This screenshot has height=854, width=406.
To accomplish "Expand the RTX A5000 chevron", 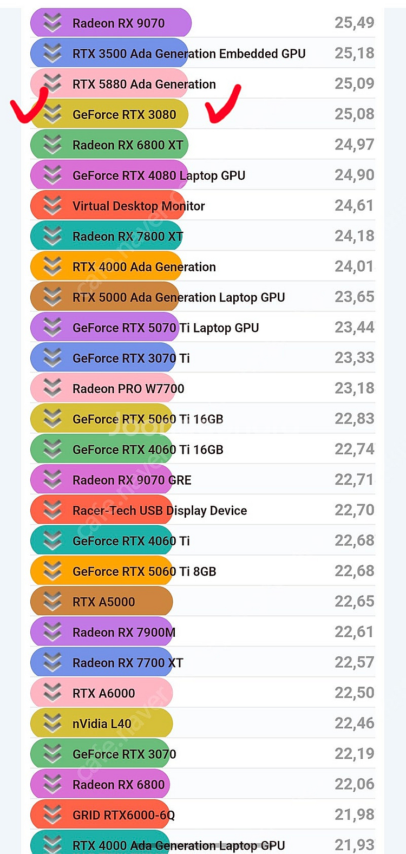I will [x=53, y=601].
